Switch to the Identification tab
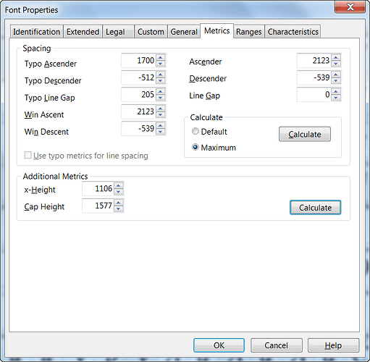 [x=36, y=32]
